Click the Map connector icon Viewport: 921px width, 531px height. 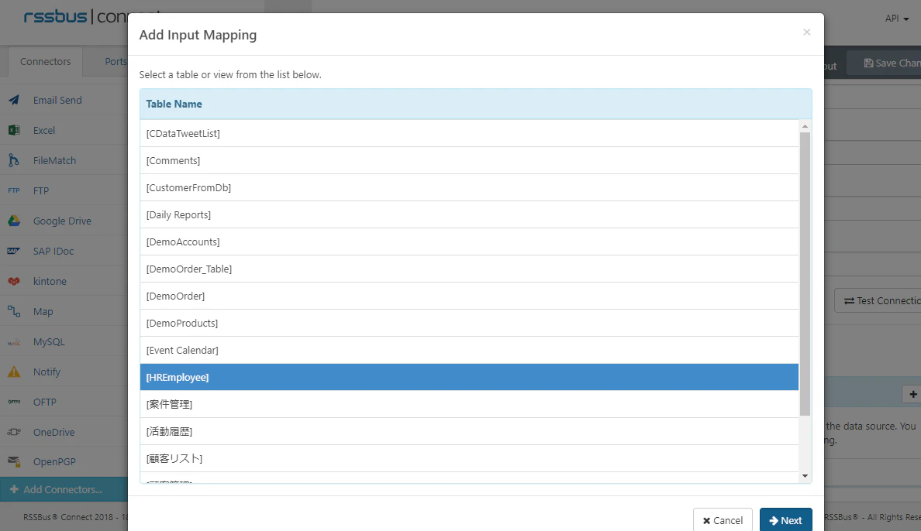click(x=14, y=312)
